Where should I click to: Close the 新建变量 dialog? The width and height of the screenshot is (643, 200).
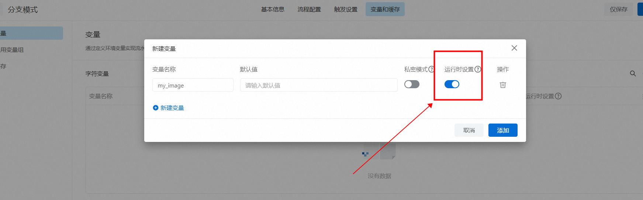514,48
